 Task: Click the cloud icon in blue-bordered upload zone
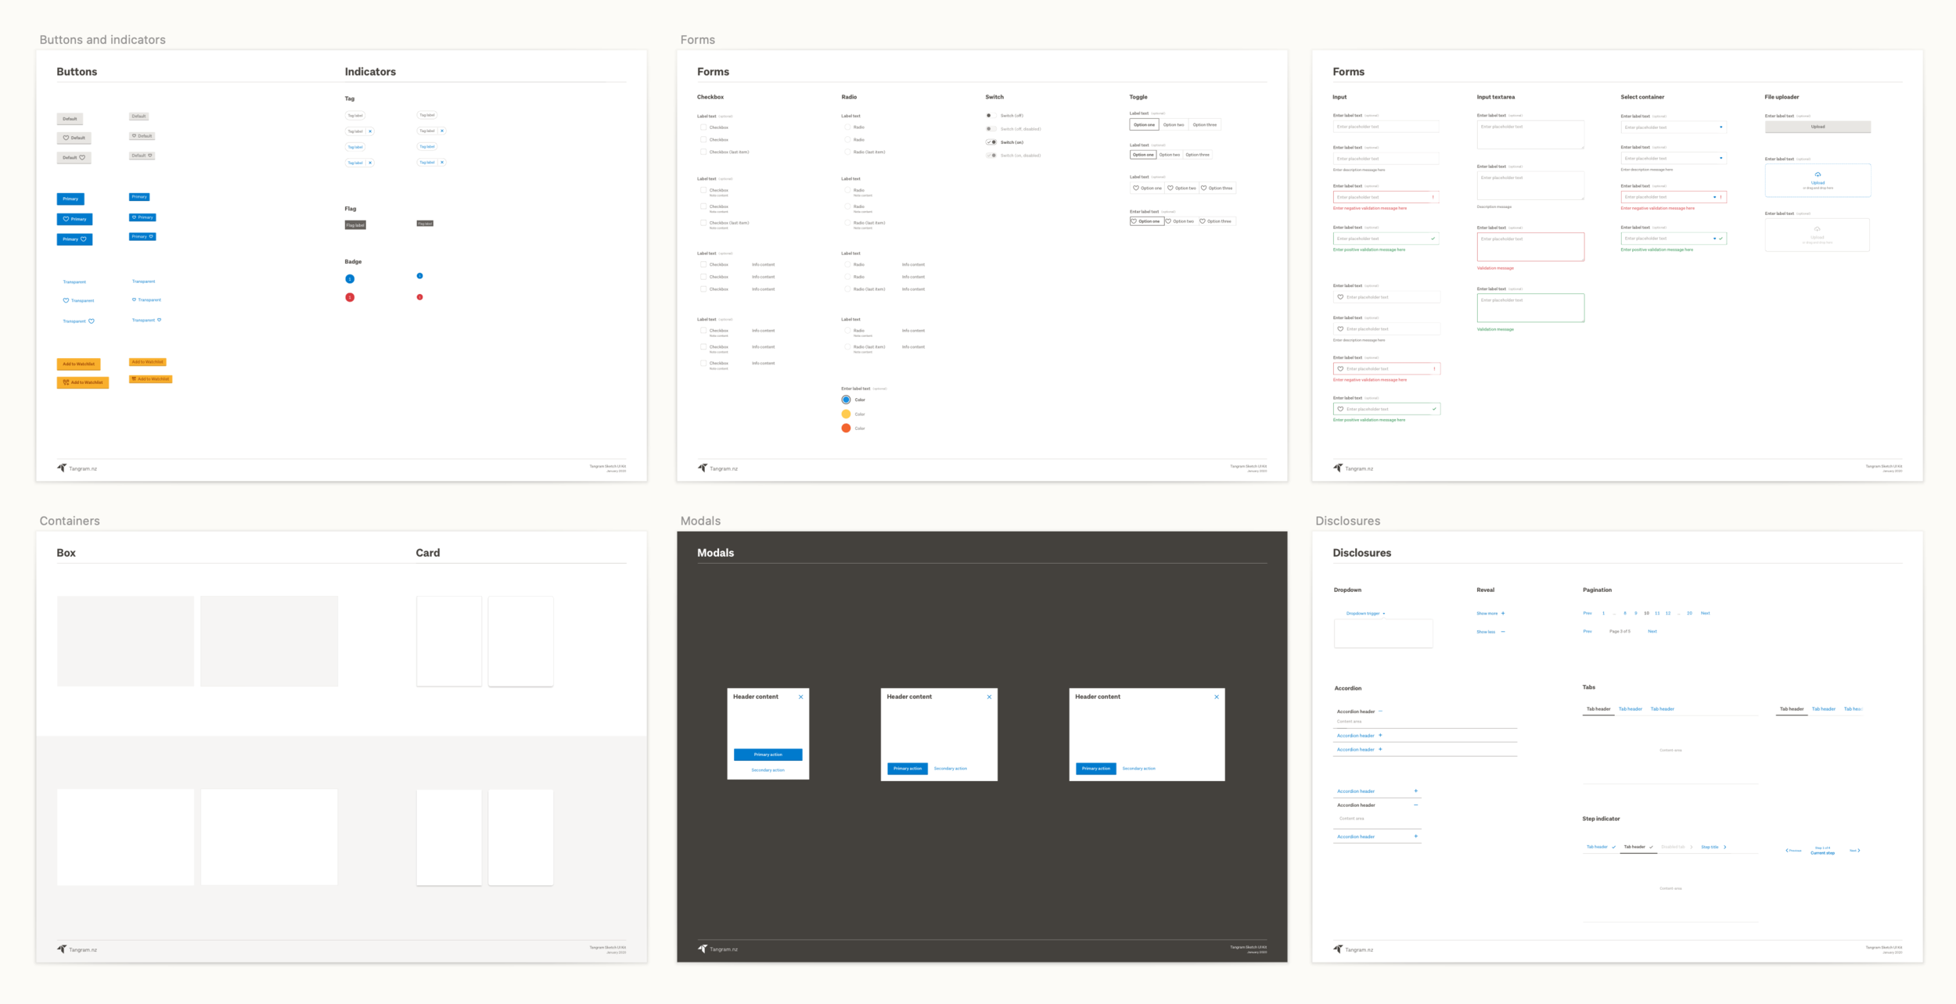(1818, 174)
